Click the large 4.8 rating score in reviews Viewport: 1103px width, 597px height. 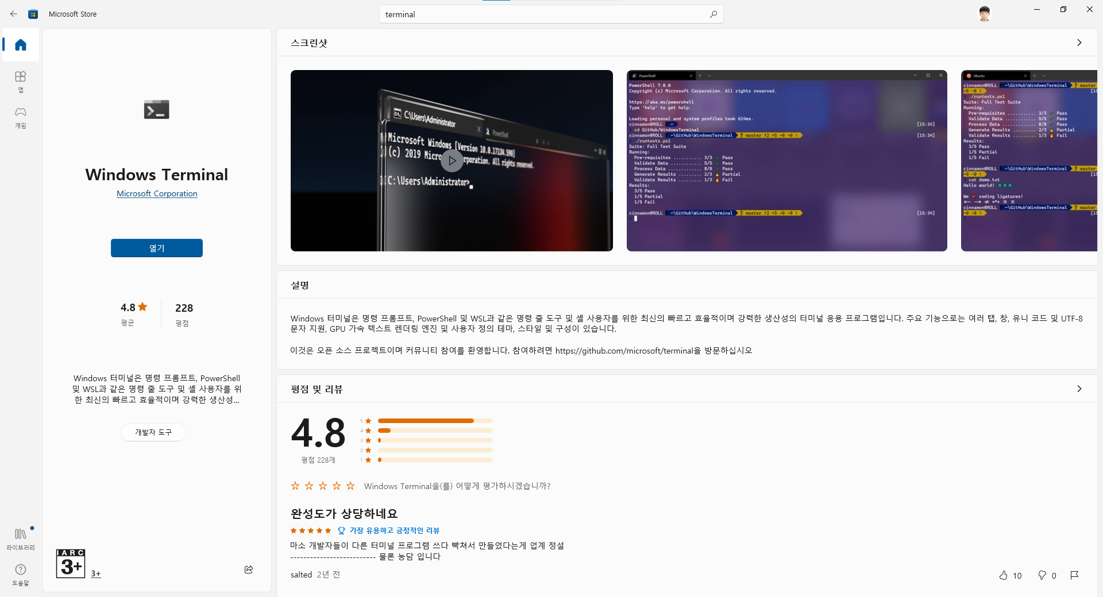click(318, 433)
